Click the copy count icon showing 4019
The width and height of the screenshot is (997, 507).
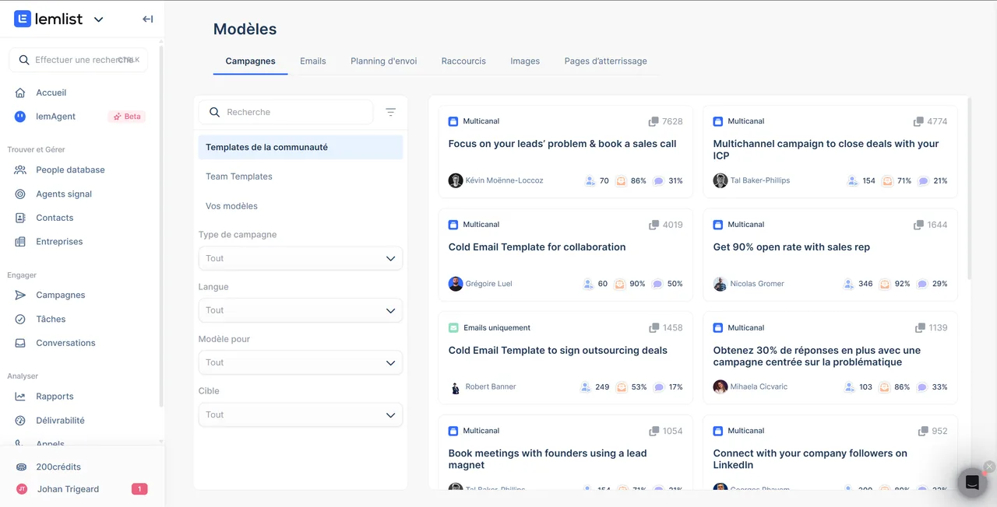654,225
